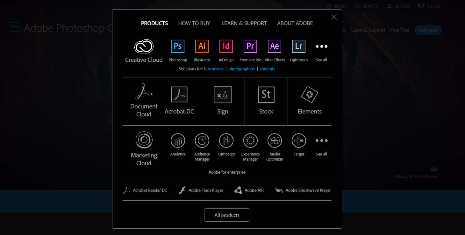Select the Photoshop Ps icon
Viewport: 465px width, 235px height.
coord(178,46)
